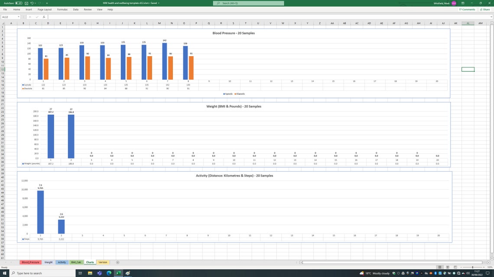The height and width of the screenshot is (277, 494).
Task: Click the Insert Function (fx) icon
Action: (43, 17)
